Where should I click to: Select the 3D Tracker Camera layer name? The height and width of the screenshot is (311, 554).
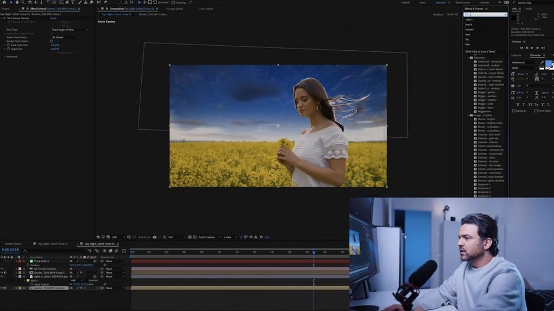click(x=45, y=269)
